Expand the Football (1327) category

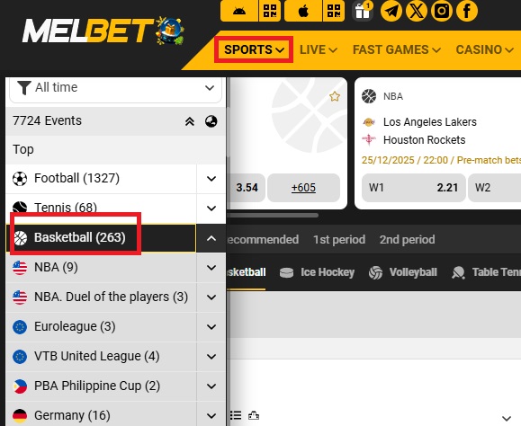click(211, 179)
